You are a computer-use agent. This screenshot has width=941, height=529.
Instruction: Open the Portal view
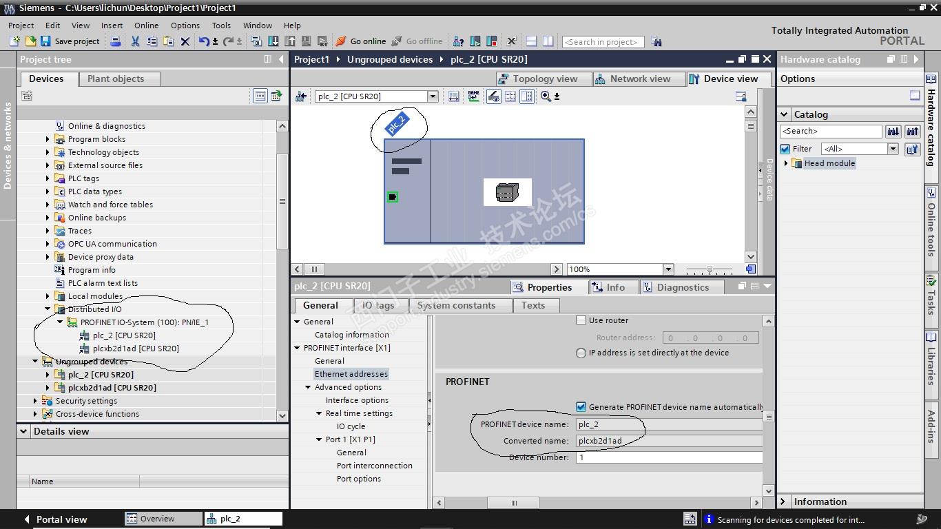click(x=54, y=519)
